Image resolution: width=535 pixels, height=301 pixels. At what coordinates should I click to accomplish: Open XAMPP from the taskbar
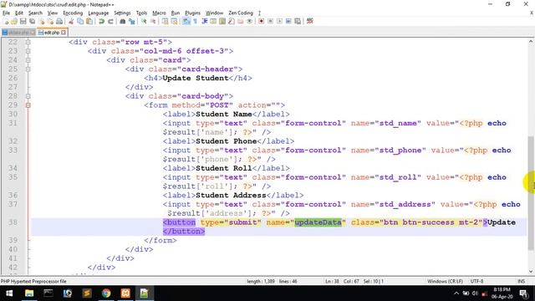pos(125,293)
